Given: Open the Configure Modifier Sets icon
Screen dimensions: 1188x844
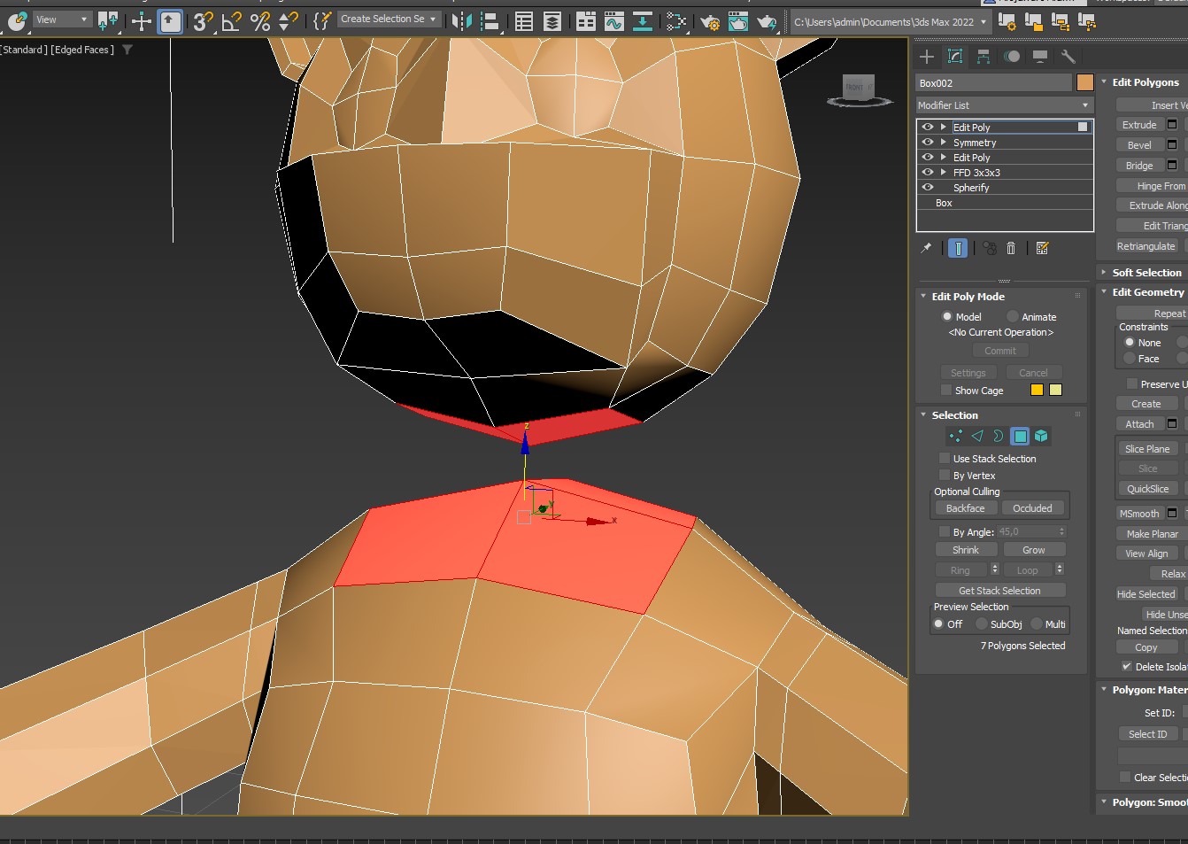Looking at the screenshot, I should [1043, 249].
